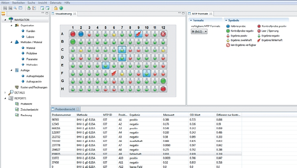Open Kunden in the navigation tree
This screenshot has width=297, height=168.
click(30, 31)
